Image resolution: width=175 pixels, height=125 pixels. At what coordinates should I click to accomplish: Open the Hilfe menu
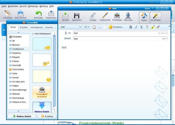tap(51, 6)
